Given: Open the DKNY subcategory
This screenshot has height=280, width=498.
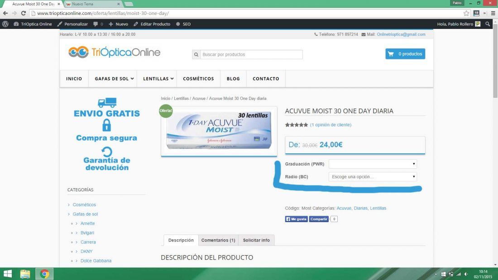Looking at the screenshot, I should (x=86, y=252).
